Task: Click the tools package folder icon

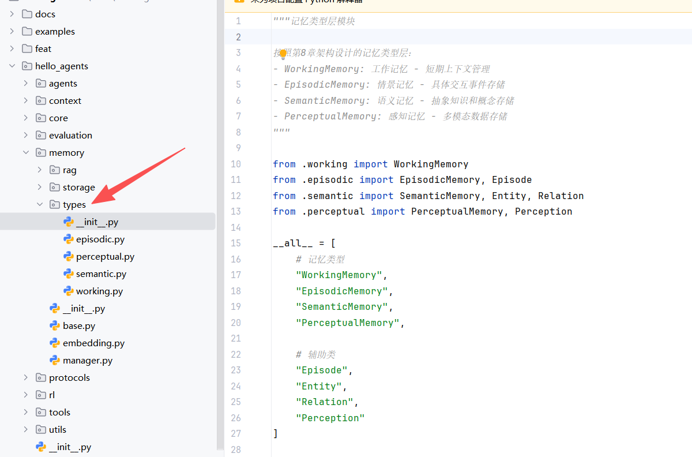Action: pos(41,412)
